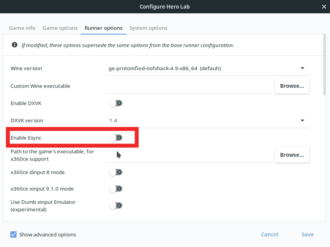This screenshot has width=330, height=247.
Task: Enable x360ce xinput 9.1.0 mode switch
Action: click(x=116, y=189)
